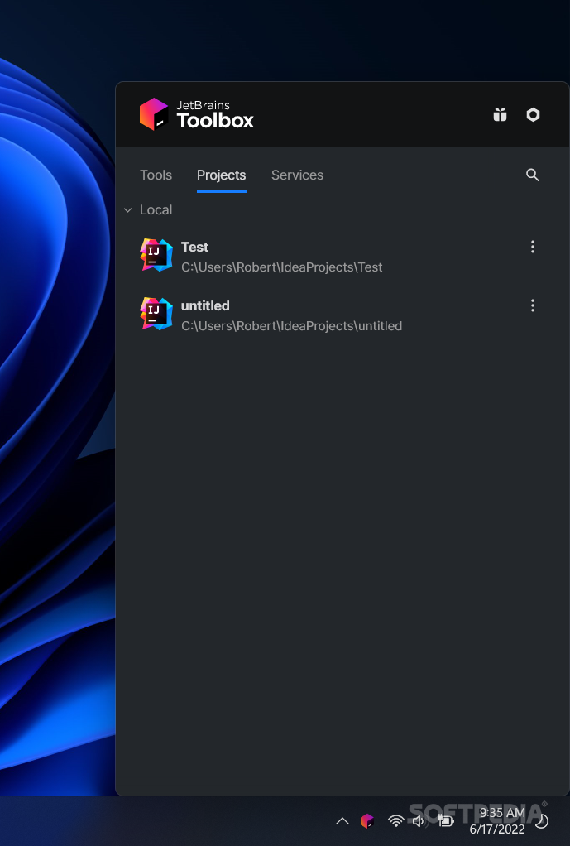Click the Local section label
Screen dimensions: 570x846
tap(156, 210)
